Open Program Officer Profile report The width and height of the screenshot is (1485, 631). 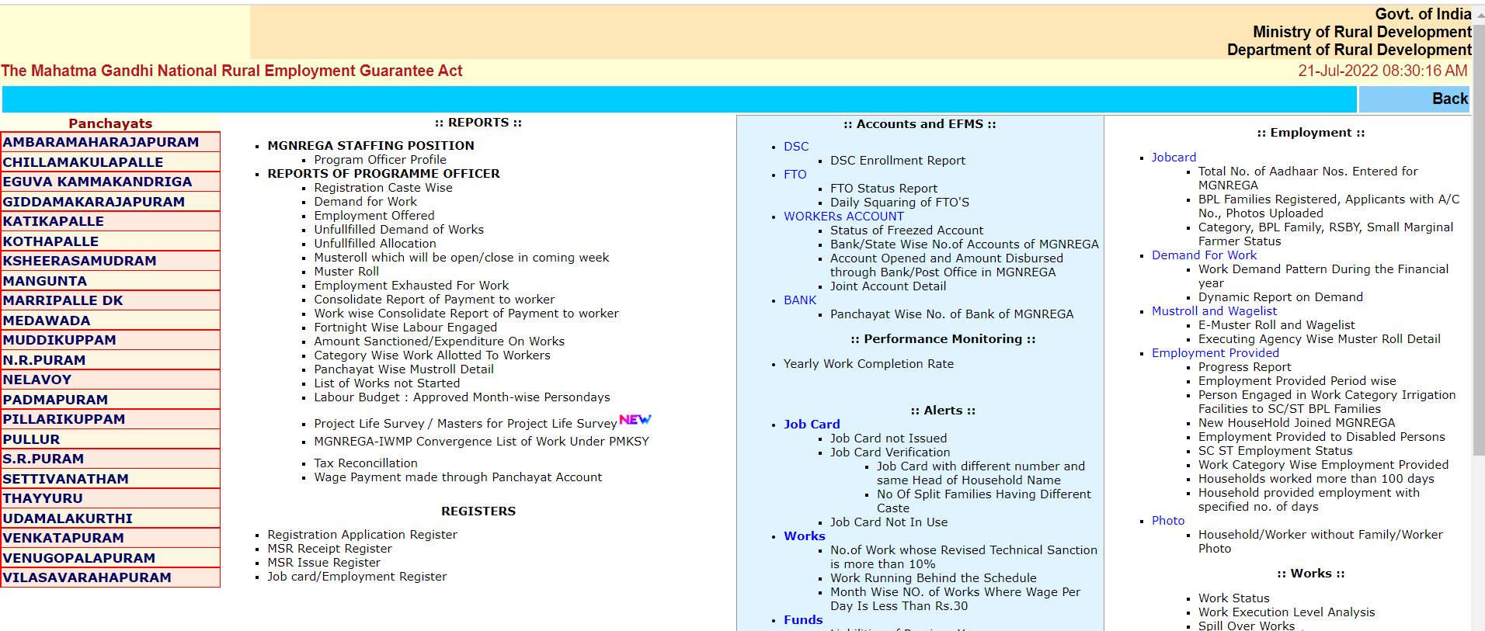tap(380, 160)
